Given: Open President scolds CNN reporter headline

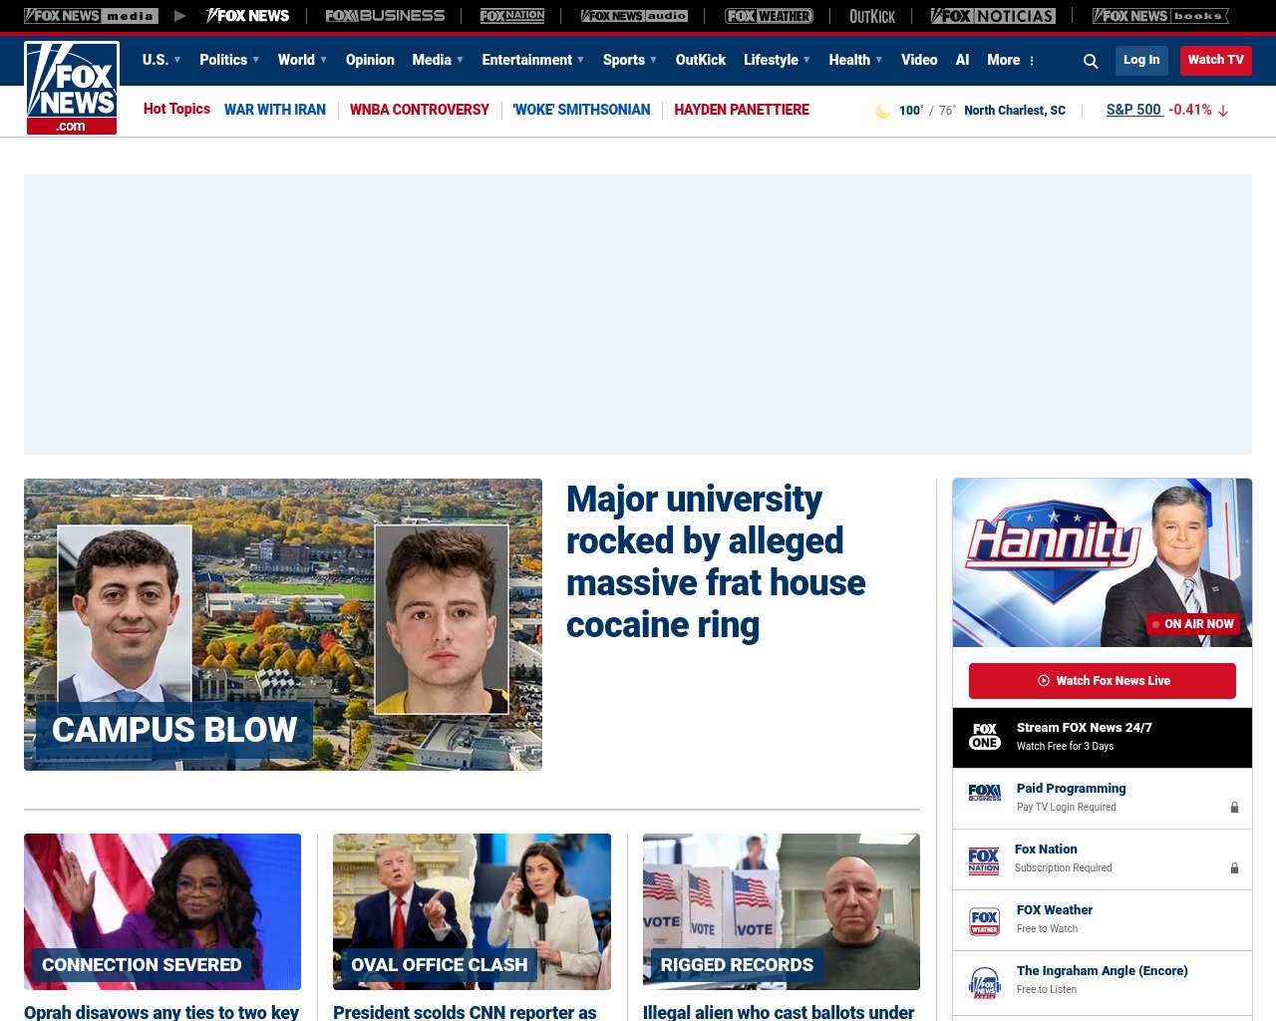Looking at the screenshot, I should point(465,1012).
